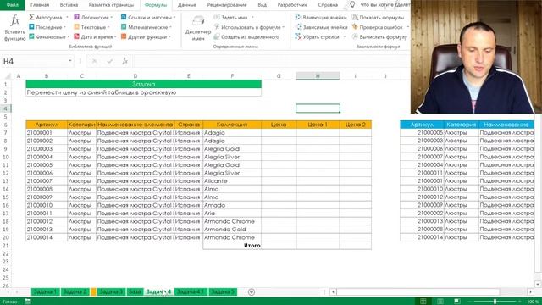The height and width of the screenshot is (305, 542).
Task: Click the Insert Function fx ribbon button
Action: [x=14, y=28]
